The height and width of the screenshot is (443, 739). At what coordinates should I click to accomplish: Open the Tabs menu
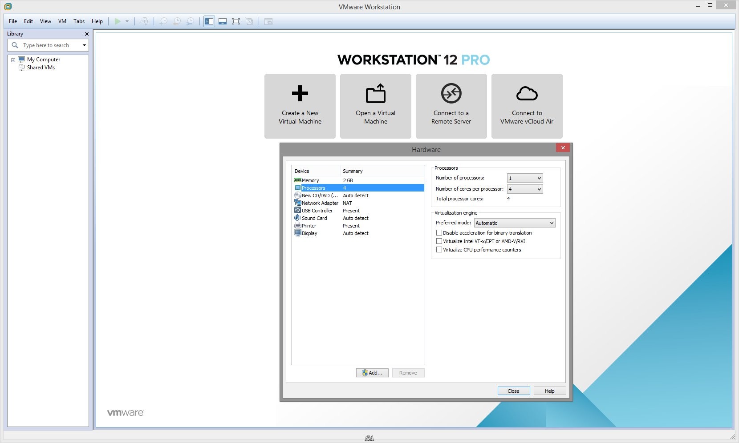79,21
